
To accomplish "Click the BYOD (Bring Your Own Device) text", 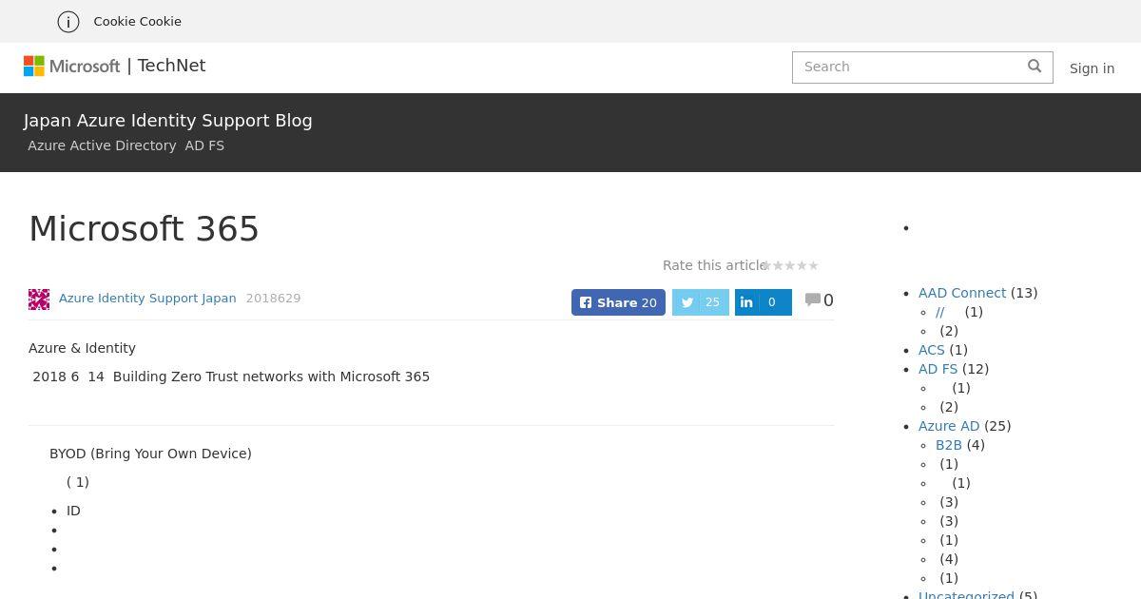I will tap(150, 454).
